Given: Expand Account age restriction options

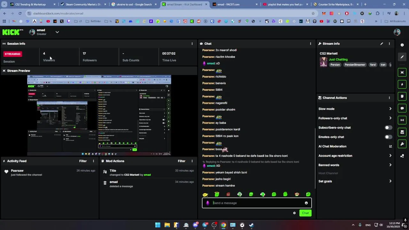Looking at the screenshot, I should coord(390,156).
